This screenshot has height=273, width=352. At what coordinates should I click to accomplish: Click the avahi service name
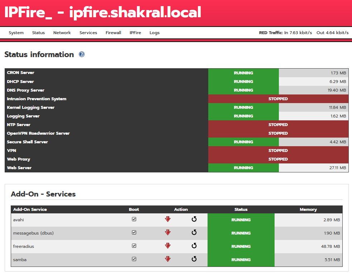point(18,220)
